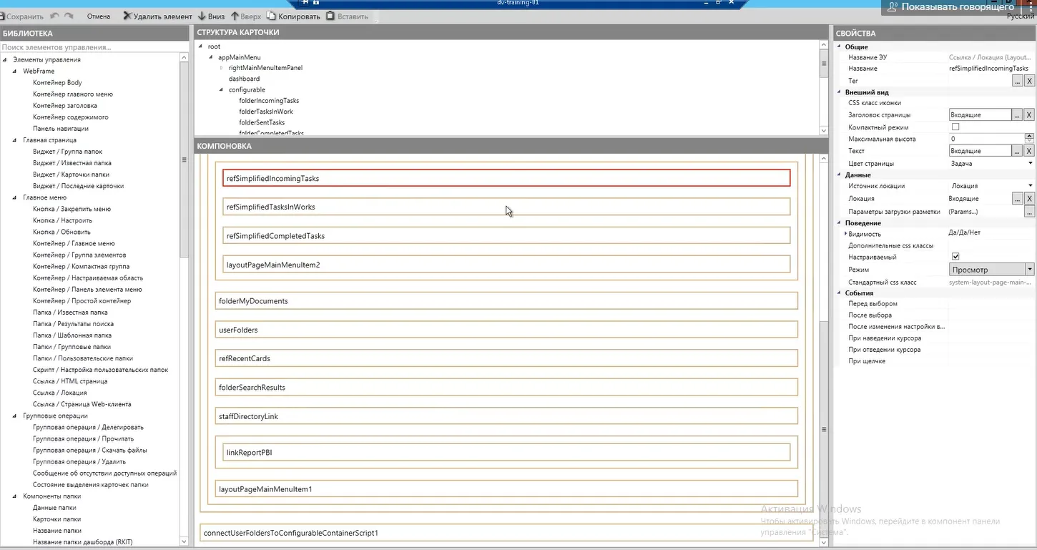This screenshot has width=1037, height=550.
Task: Expand rightMainMenuItemPanel in the card structure
Action: [222, 68]
